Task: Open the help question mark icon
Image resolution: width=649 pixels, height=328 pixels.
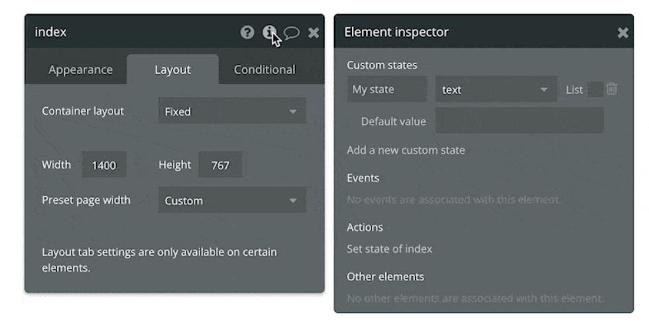Action: coord(247,32)
